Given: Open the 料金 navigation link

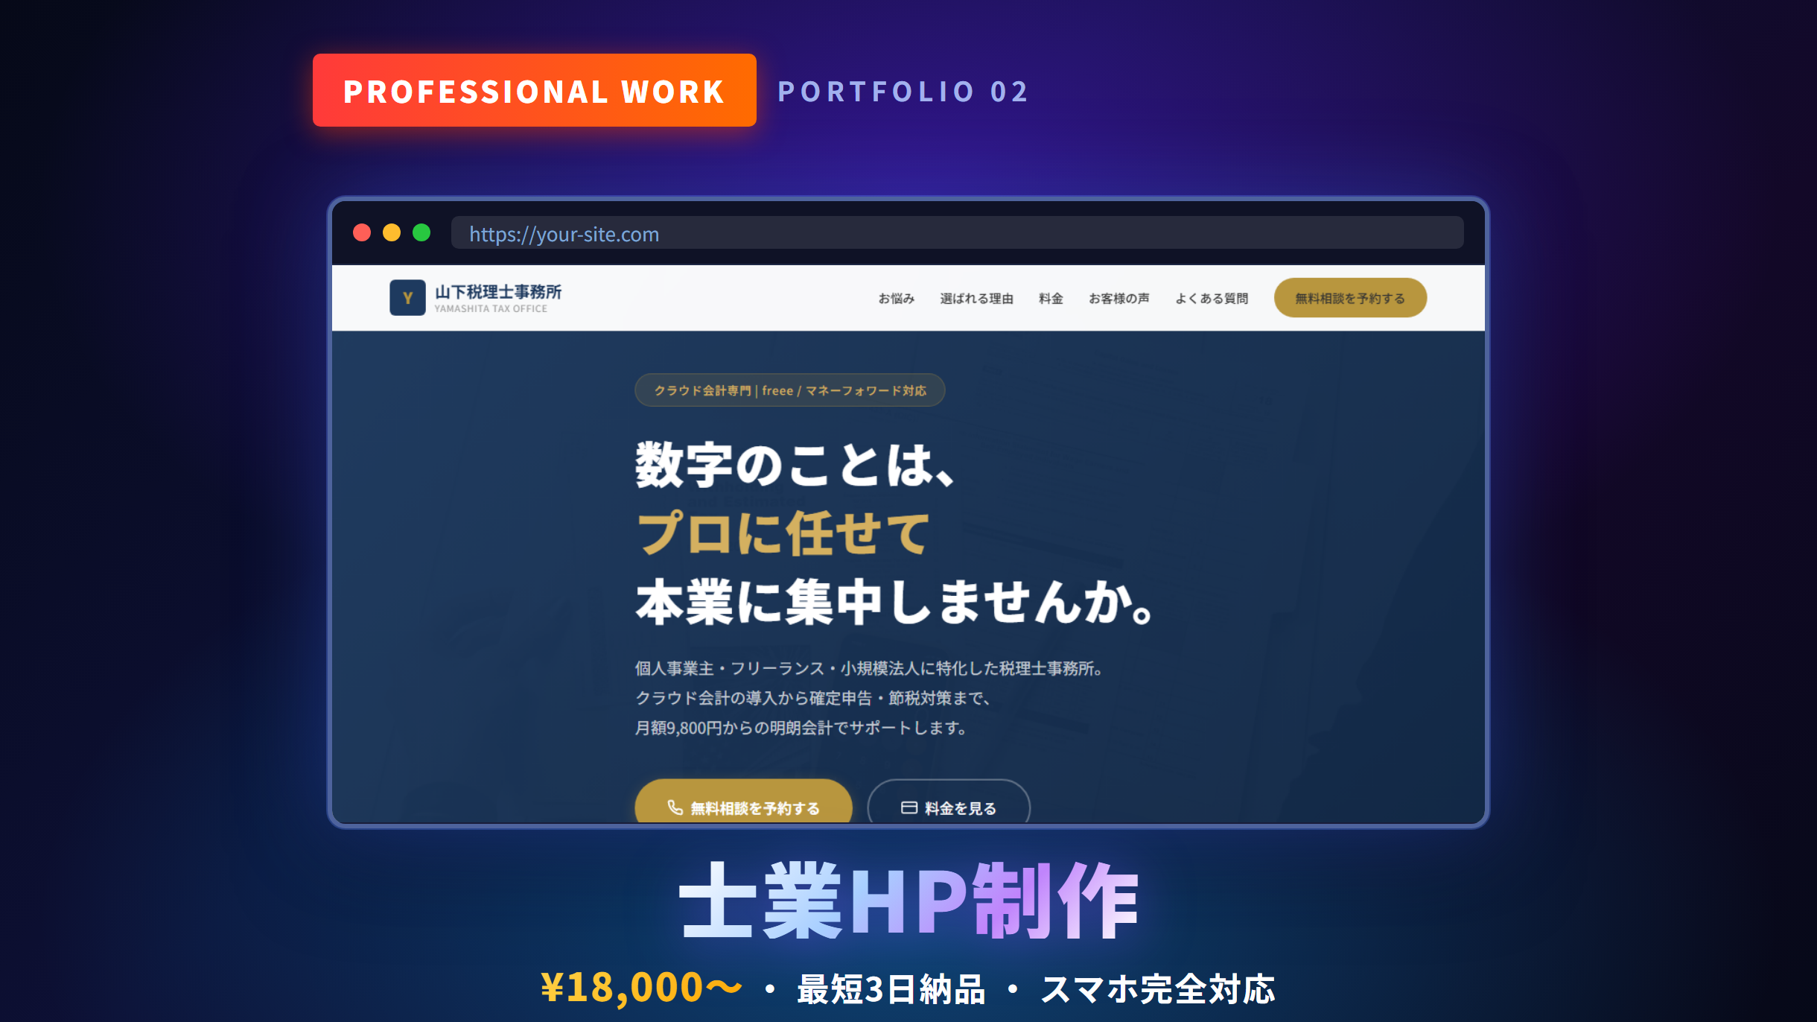Looking at the screenshot, I should 1051,298.
